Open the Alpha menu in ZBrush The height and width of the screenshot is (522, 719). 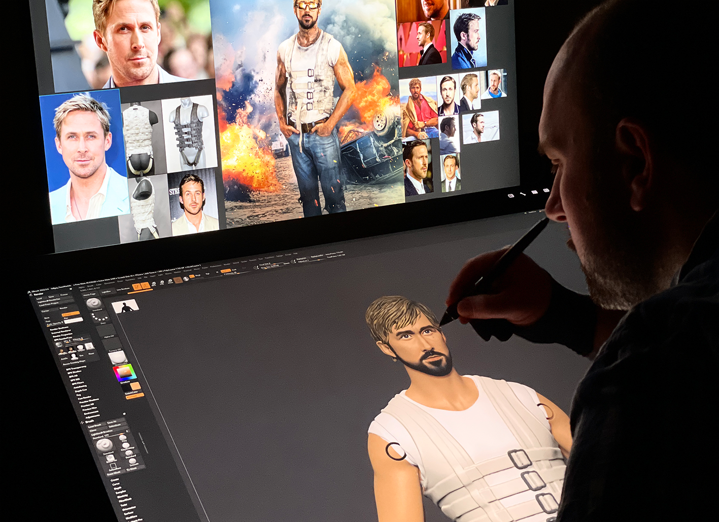(x=82, y=288)
